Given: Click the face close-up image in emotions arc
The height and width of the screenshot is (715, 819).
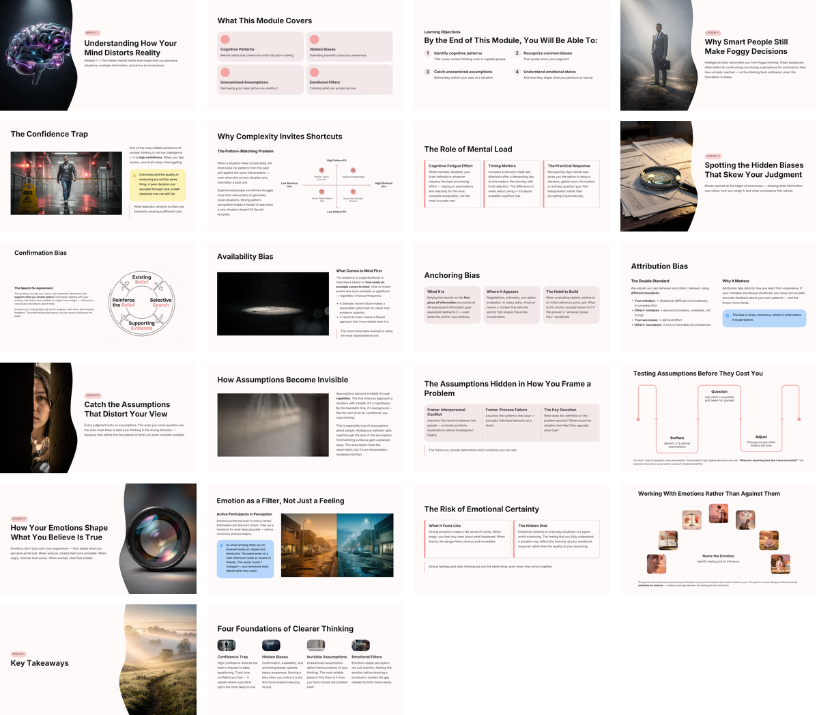Looking at the screenshot, I should pyautogui.click(x=657, y=563).
